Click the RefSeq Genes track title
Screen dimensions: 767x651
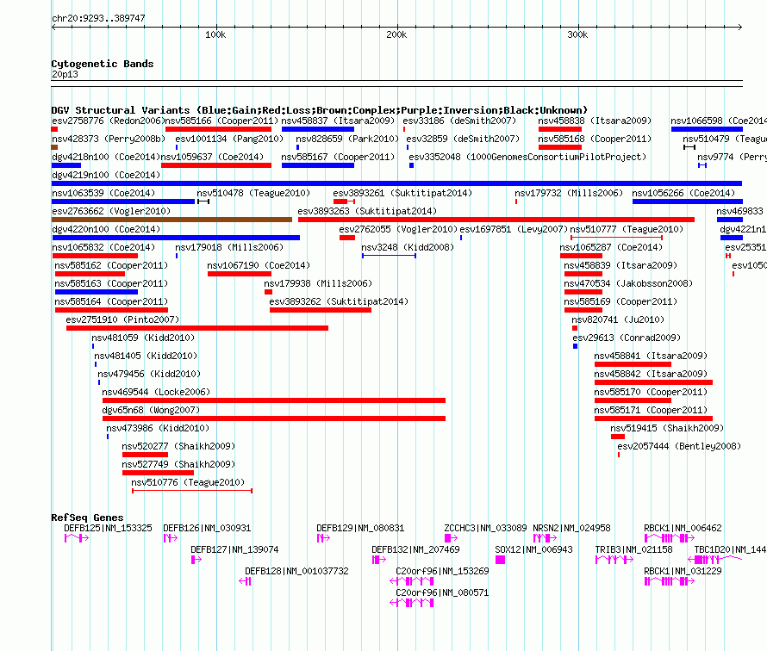tap(87, 517)
